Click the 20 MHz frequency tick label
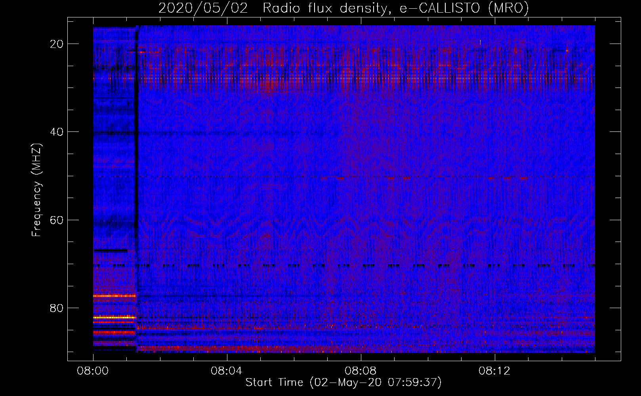This screenshot has width=641, height=396. tap(57, 44)
